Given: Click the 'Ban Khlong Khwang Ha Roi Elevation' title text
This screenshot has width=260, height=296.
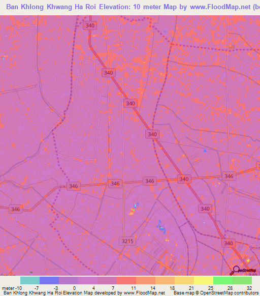Looking at the screenshot, I should click(x=68, y=7).
